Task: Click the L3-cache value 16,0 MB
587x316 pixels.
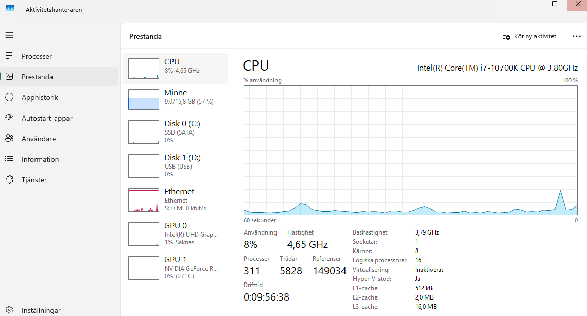Action: pos(426,307)
